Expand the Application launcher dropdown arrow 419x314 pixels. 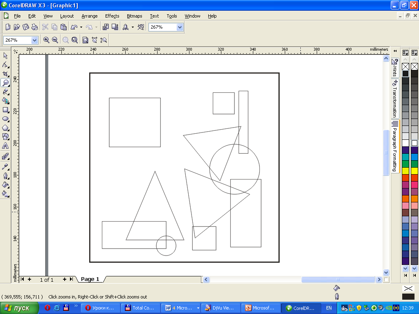(133, 27)
